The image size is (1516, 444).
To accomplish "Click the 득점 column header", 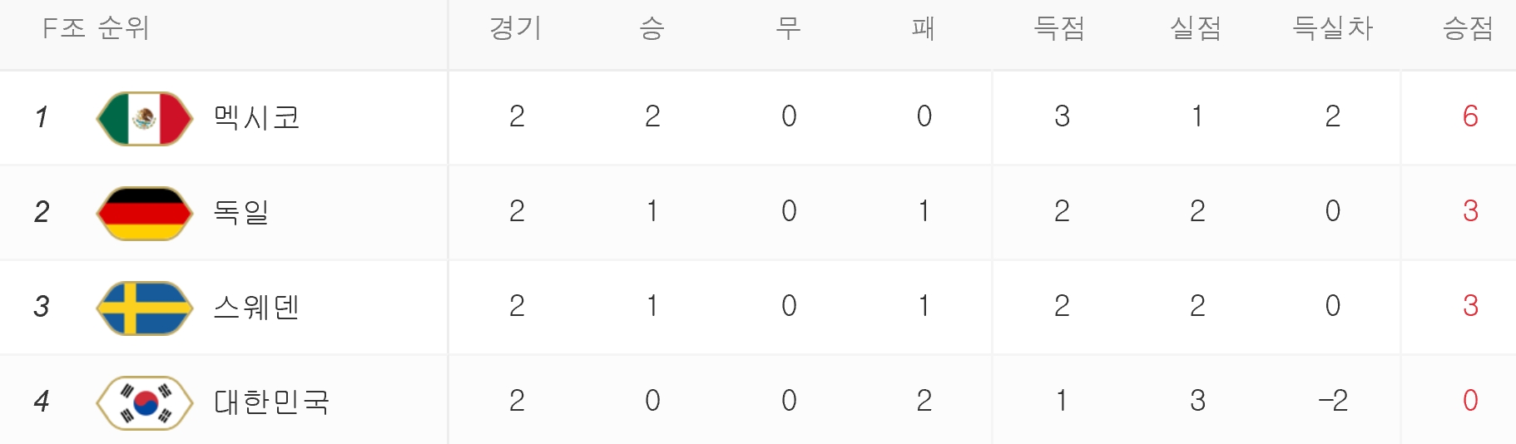I will [x=1059, y=28].
